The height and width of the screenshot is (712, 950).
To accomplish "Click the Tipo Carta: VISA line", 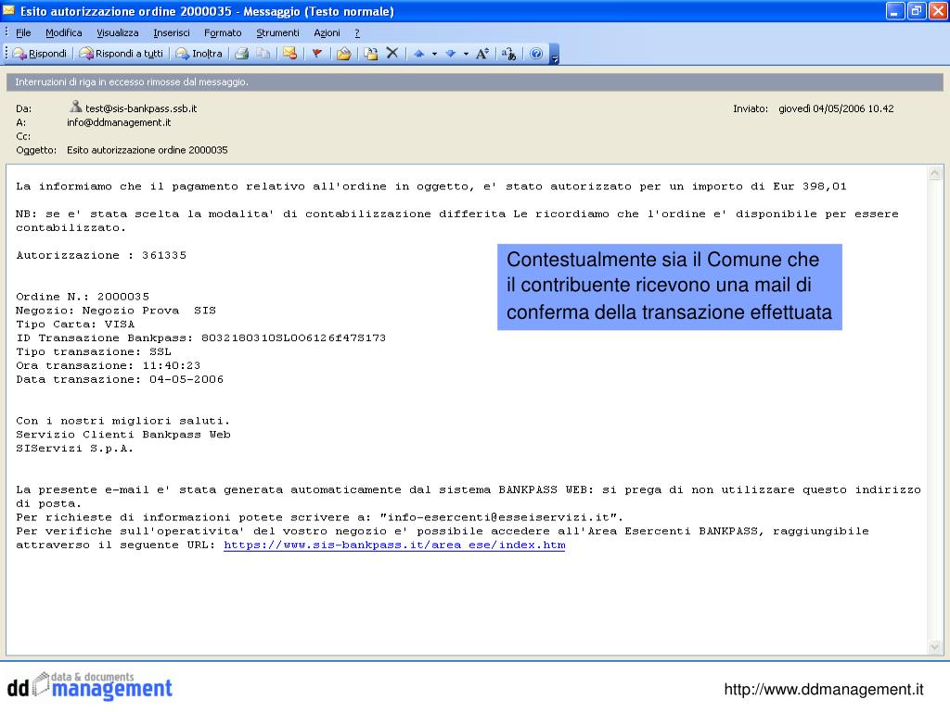I will coord(75,324).
